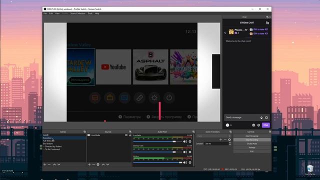Mute the Mic/Aux track
Screen dimensions: 320x180
click(x=185, y=162)
